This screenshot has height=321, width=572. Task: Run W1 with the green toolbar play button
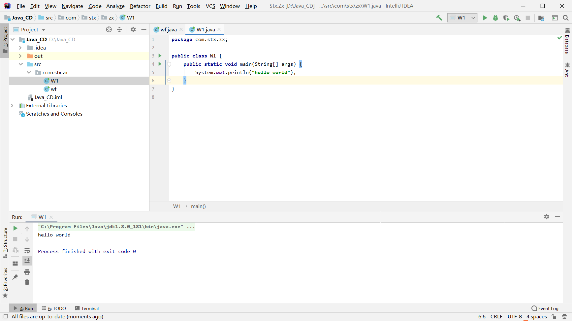485,18
